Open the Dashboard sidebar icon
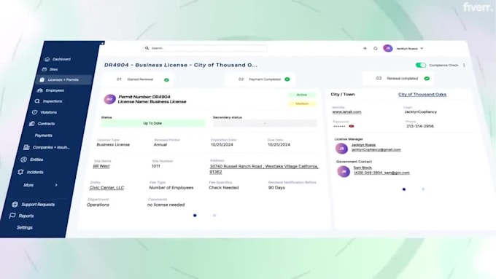 coord(47,59)
